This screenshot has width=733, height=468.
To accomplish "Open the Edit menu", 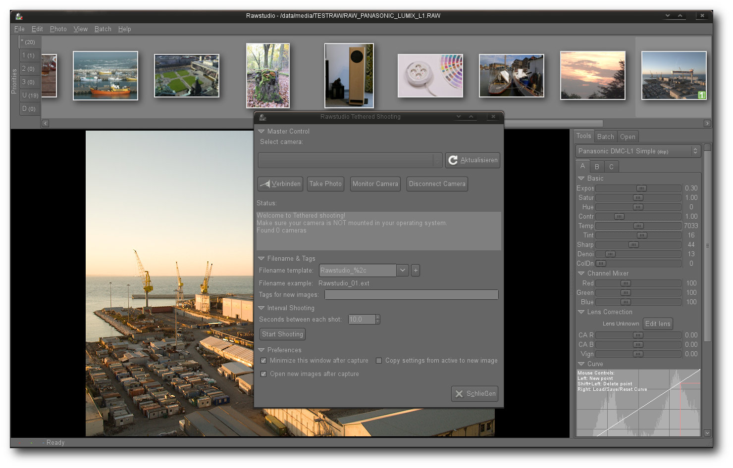I will click(37, 29).
